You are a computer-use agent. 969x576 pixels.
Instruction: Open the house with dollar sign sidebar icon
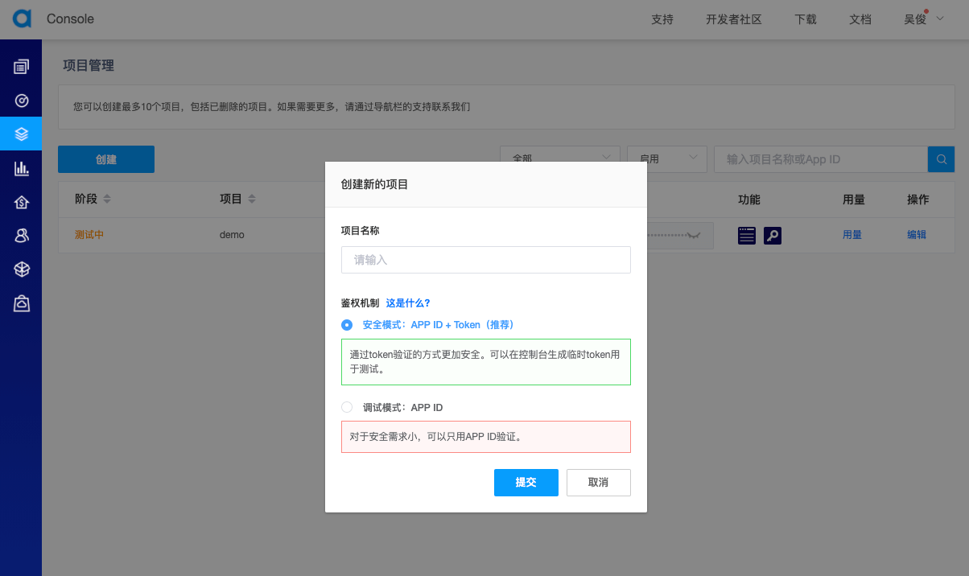22,202
